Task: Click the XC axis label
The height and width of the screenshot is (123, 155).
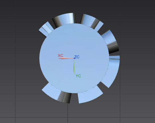Action: click(61, 56)
